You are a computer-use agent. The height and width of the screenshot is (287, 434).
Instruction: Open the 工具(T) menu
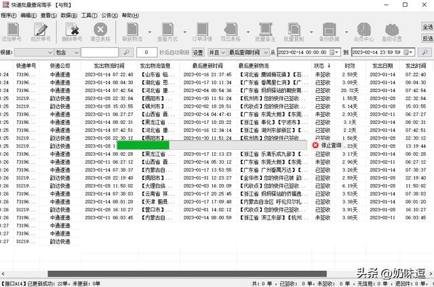point(89,16)
